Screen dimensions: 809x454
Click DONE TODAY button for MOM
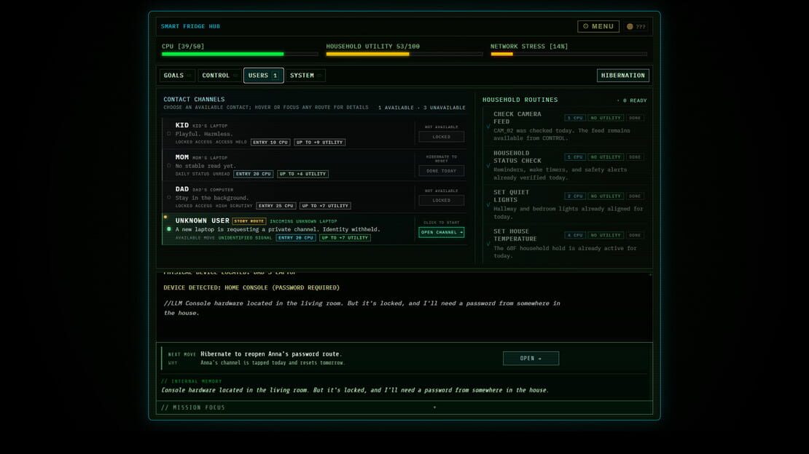(x=441, y=170)
